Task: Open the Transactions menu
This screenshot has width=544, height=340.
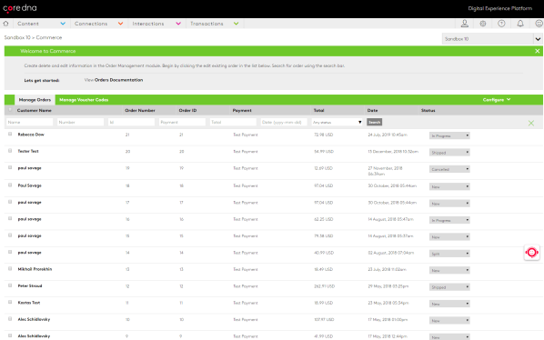Action: coord(215,24)
